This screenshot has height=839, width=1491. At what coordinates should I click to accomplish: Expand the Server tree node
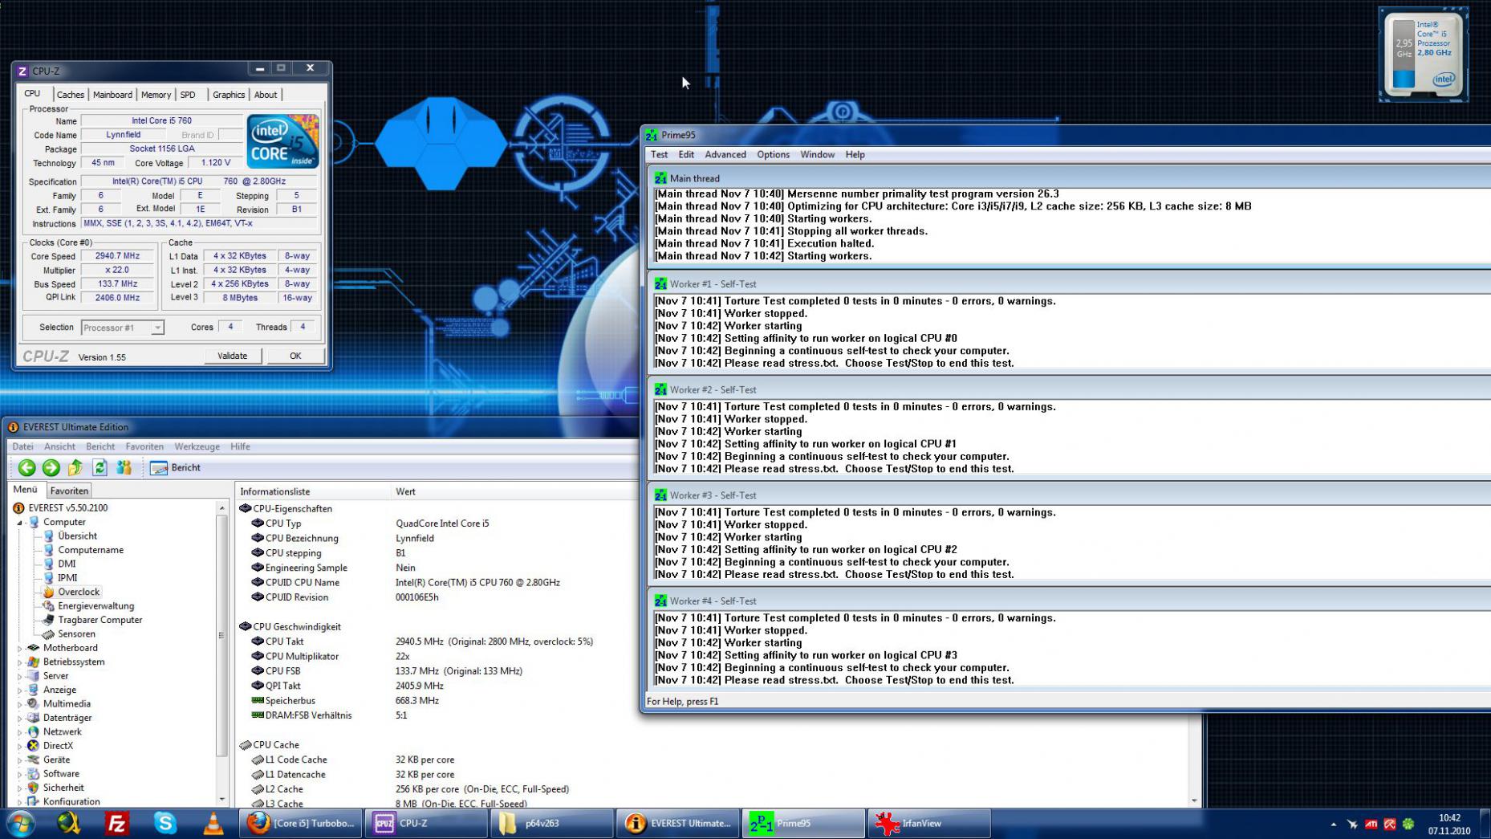(20, 676)
